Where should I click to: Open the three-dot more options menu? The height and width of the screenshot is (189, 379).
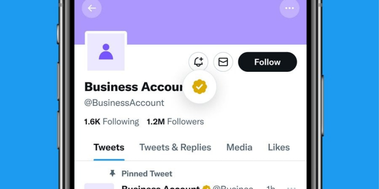[289, 8]
